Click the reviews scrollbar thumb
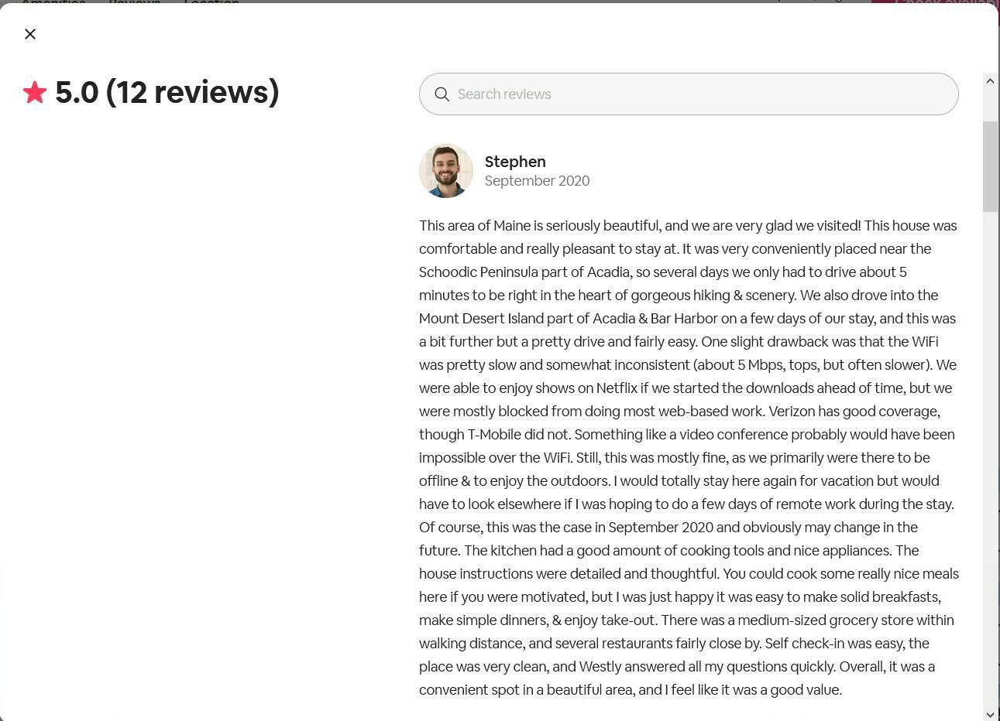Screen dimensions: 1000x721 [x=990, y=166]
